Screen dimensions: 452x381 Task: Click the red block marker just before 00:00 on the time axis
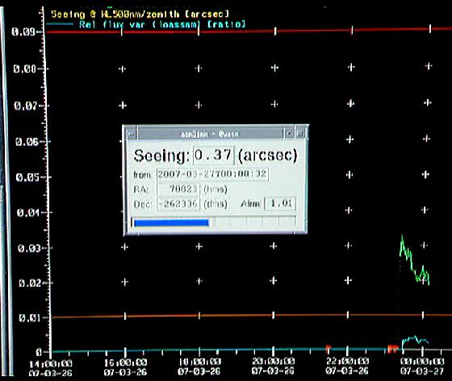pos(392,349)
